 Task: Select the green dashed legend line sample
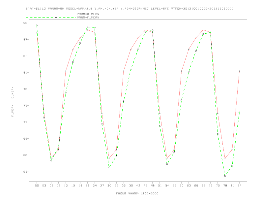[x=51, y=17]
